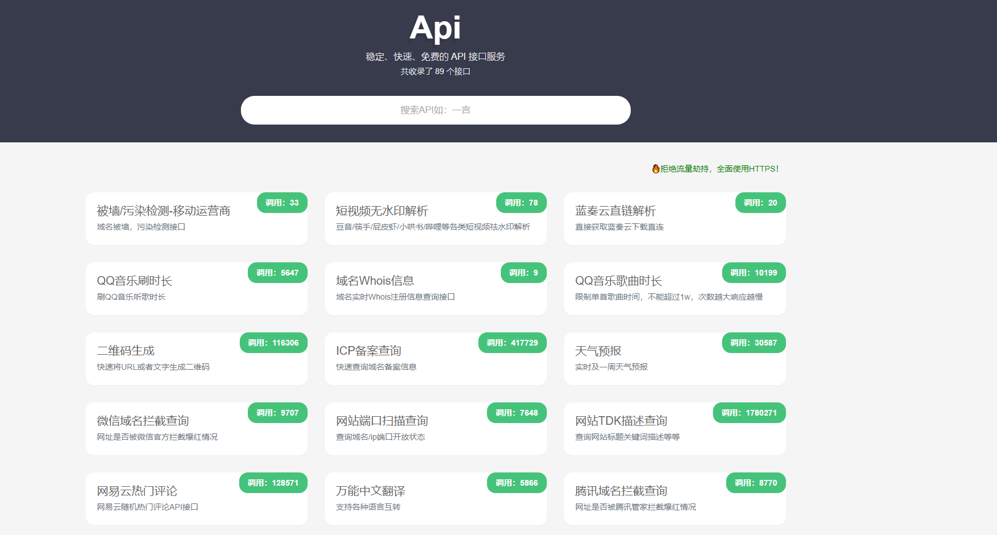Click the 调用: 78 badge
Screen dimensions: 997x535
pos(521,203)
